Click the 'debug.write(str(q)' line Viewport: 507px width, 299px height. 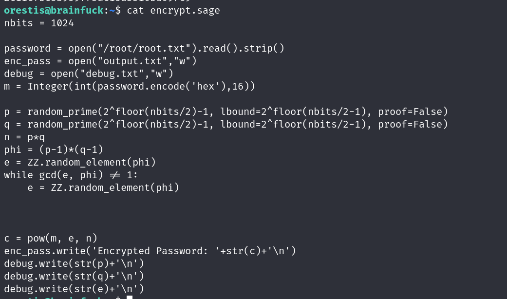click(x=74, y=276)
